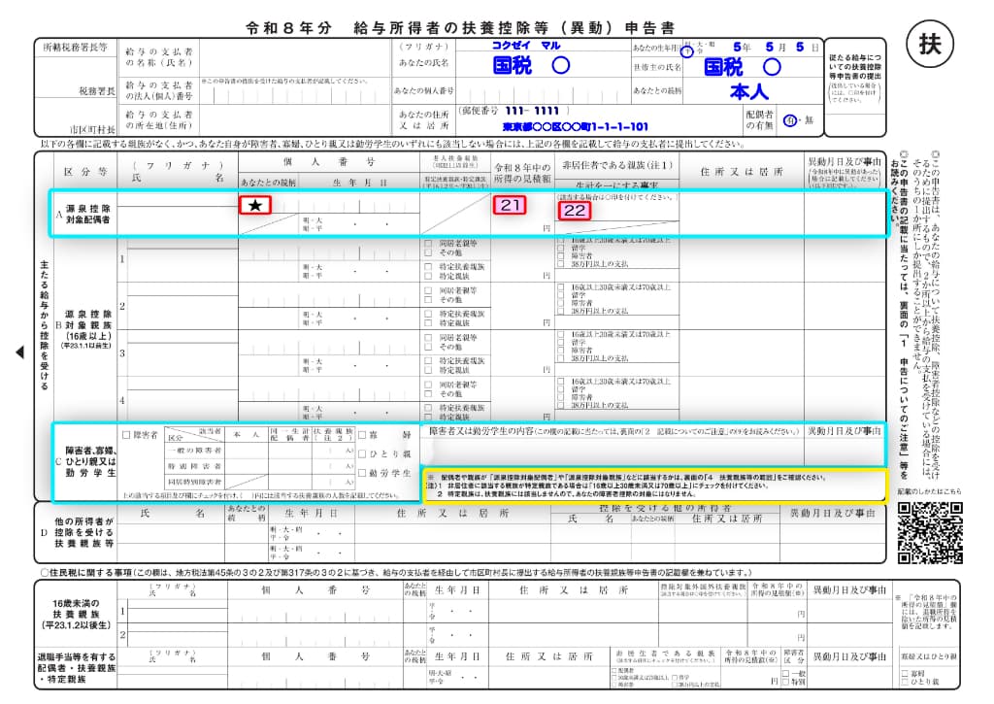Click the filled name furigana コクゼイ マル
The height and width of the screenshot is (704, 994).
(525, 45)
